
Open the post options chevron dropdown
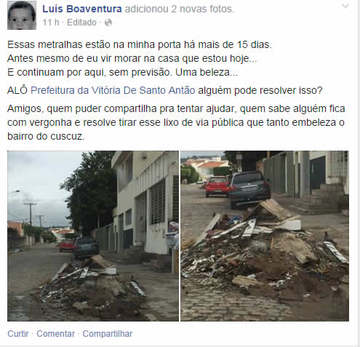coord(345,6)
